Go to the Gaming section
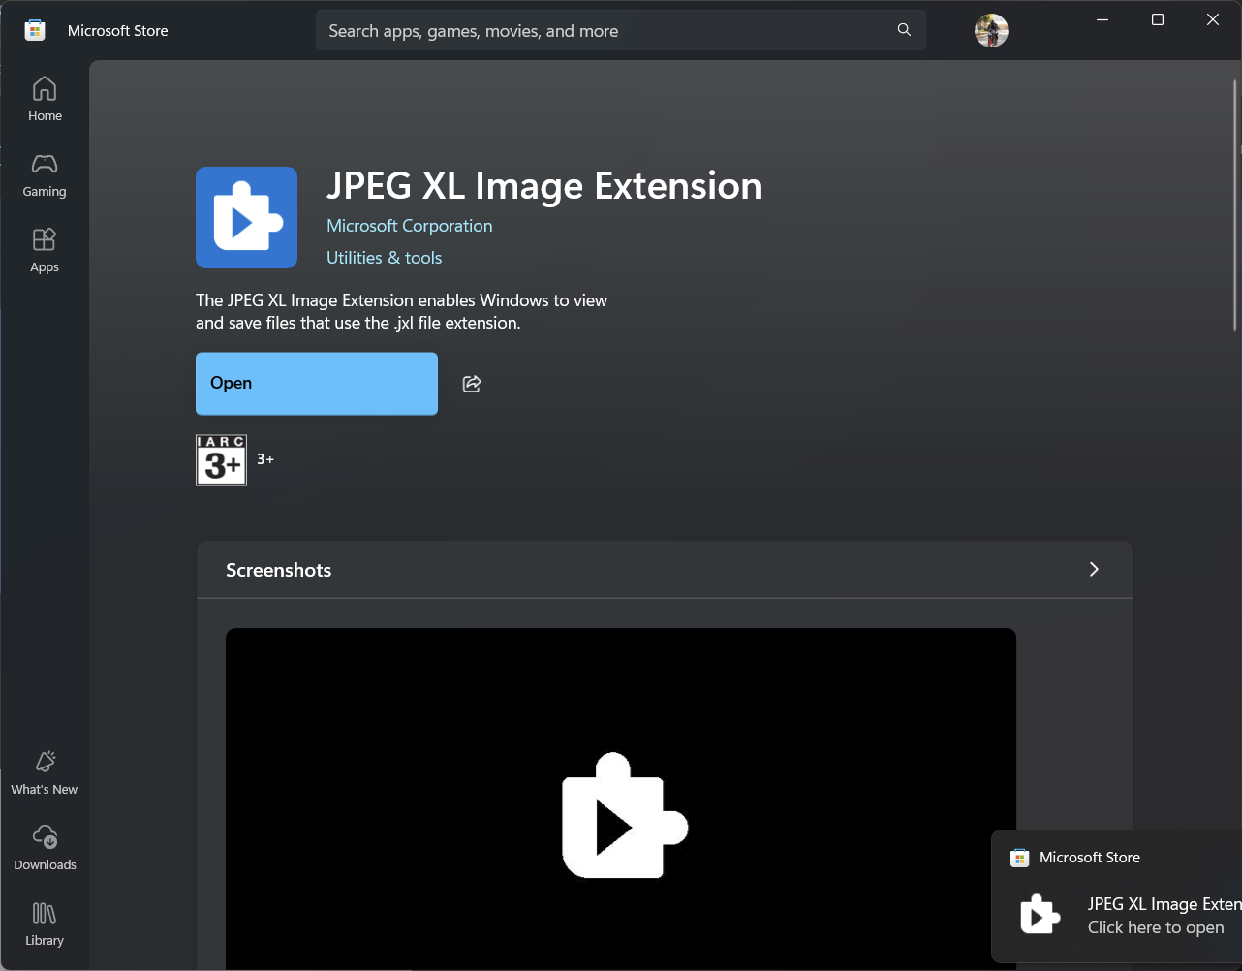The height and width of the screenshot is (971, 1242). click(x=45, y=174)
